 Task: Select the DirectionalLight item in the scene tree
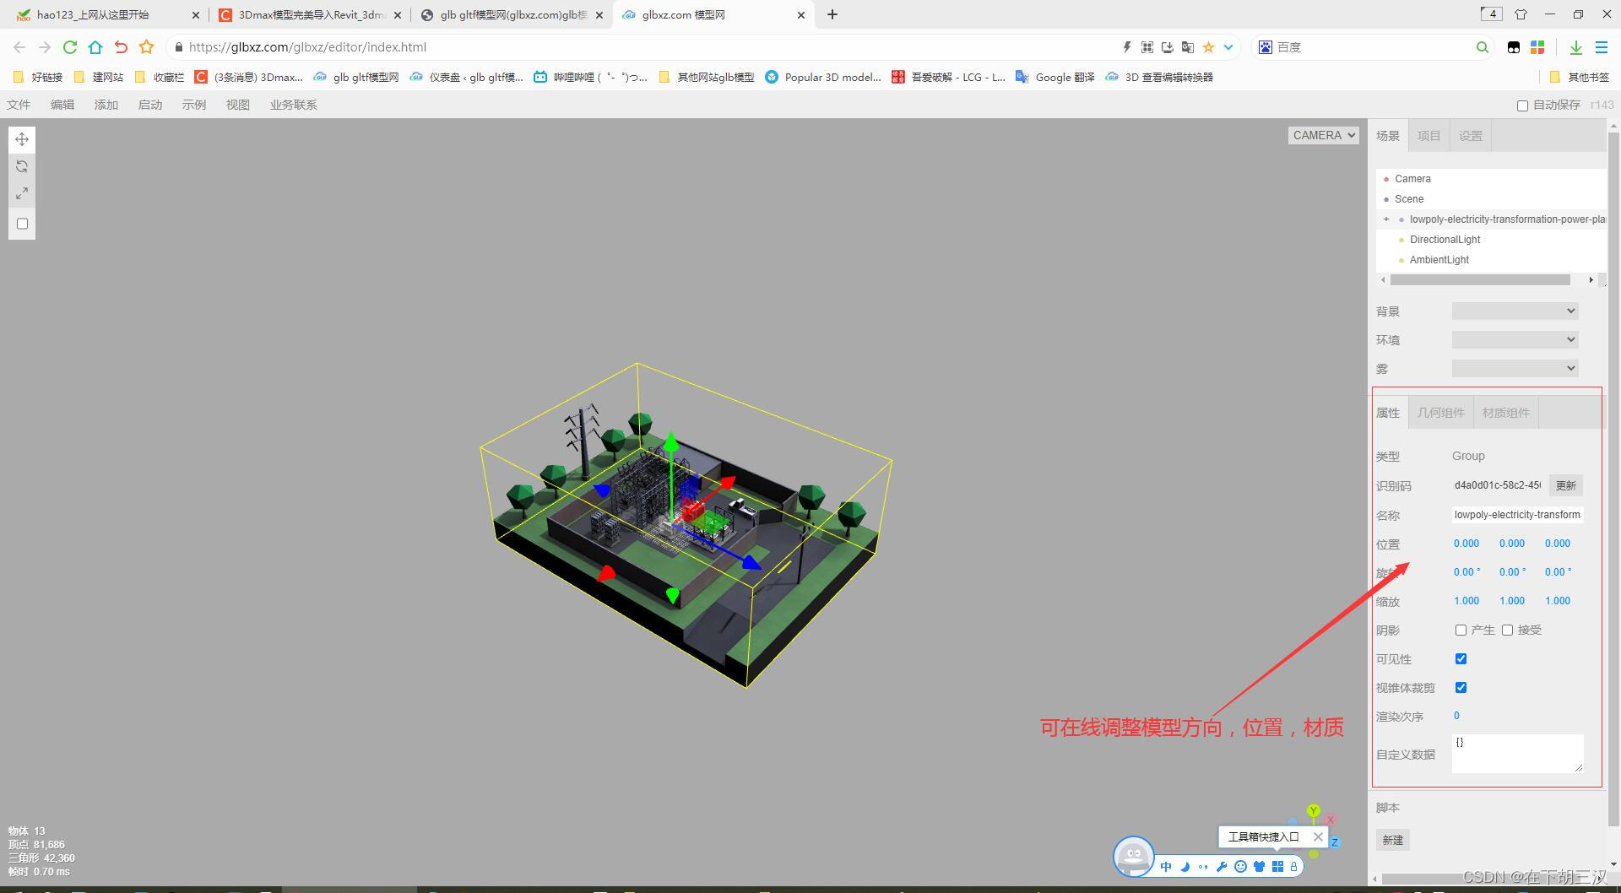pyautogui.click(x=1445, y=240)
